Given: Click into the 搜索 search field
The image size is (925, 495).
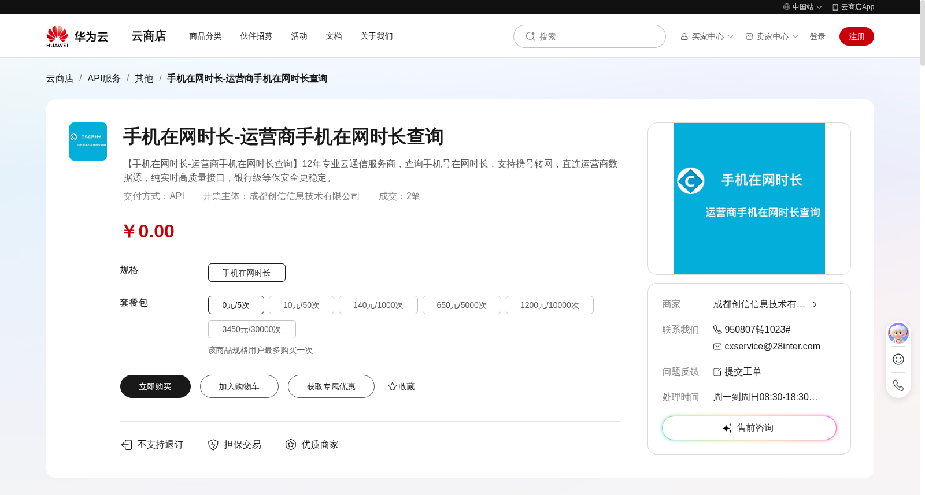Looking at the screenshot, I should 590,36.
